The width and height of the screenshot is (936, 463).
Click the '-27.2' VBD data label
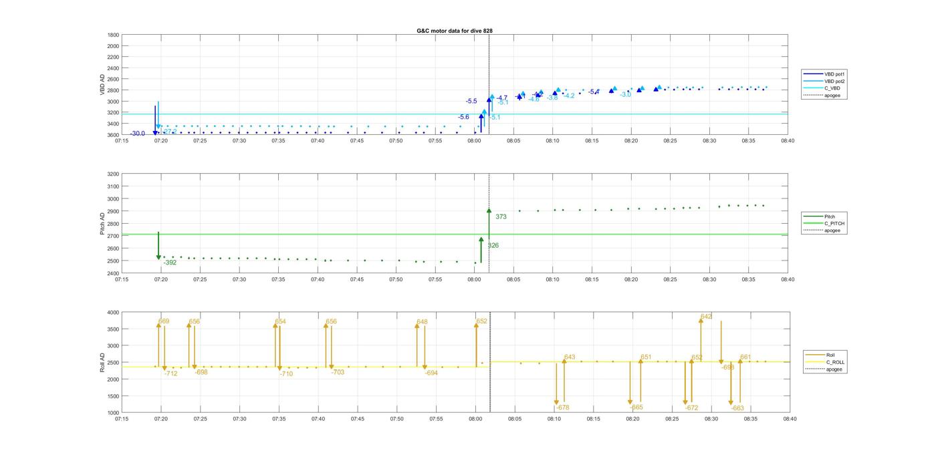[x=169, y=132]
